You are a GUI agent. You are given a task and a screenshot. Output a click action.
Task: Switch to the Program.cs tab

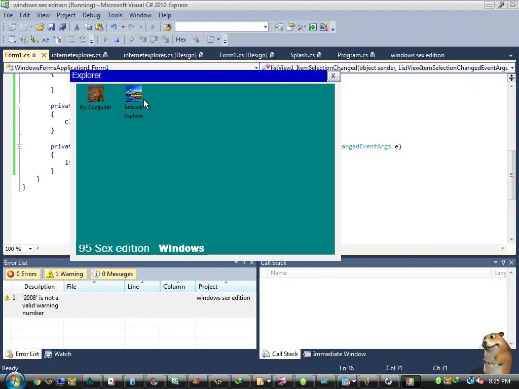click(356, 55)
